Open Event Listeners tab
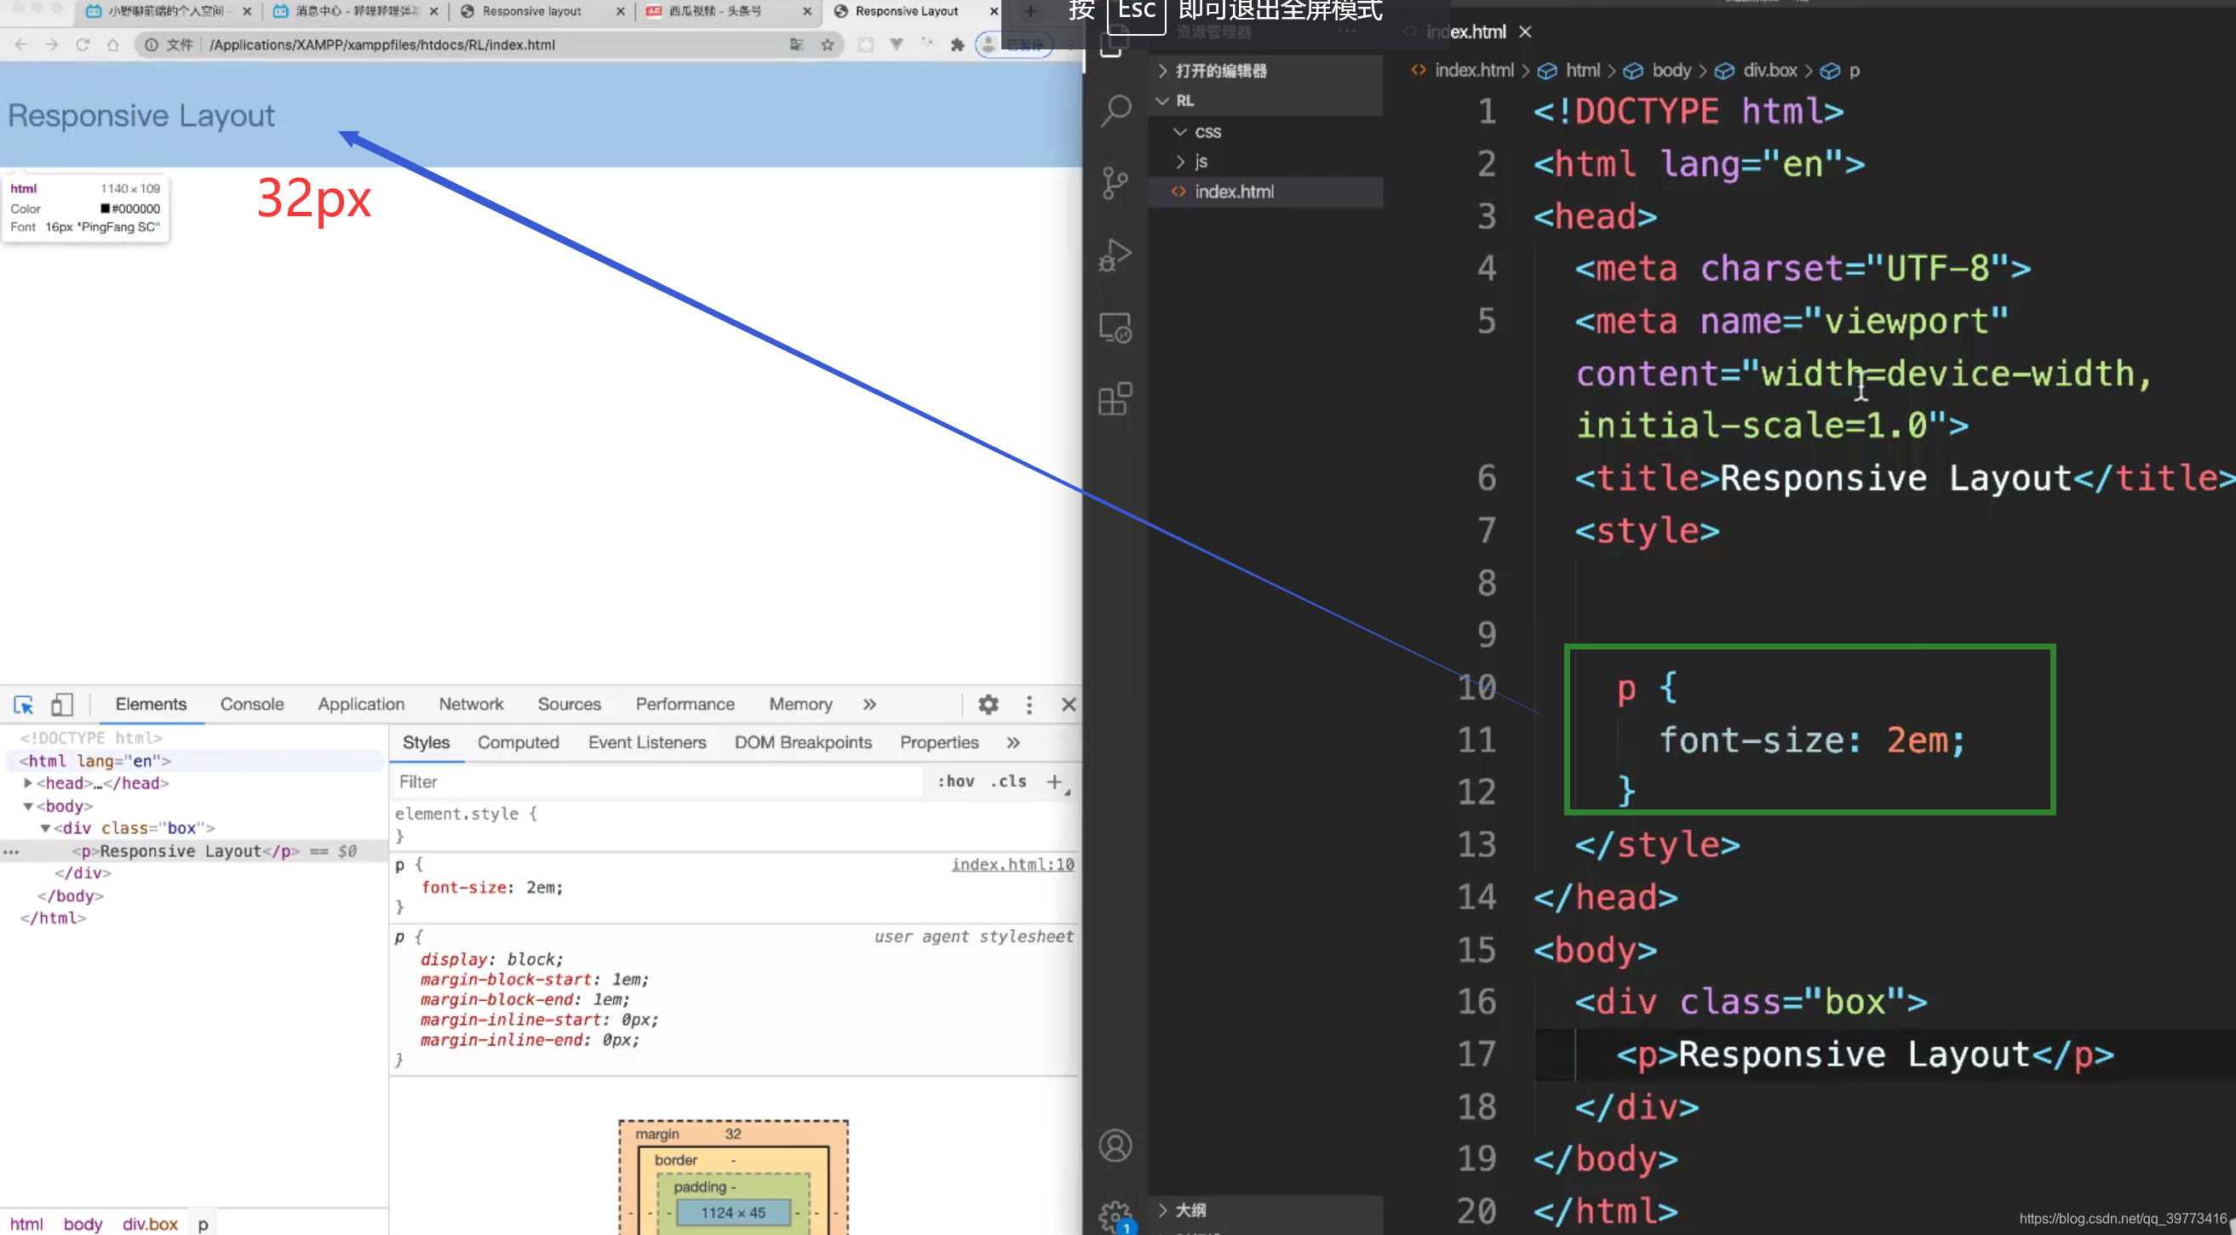 pyautogui.click(x=646, y=742)
